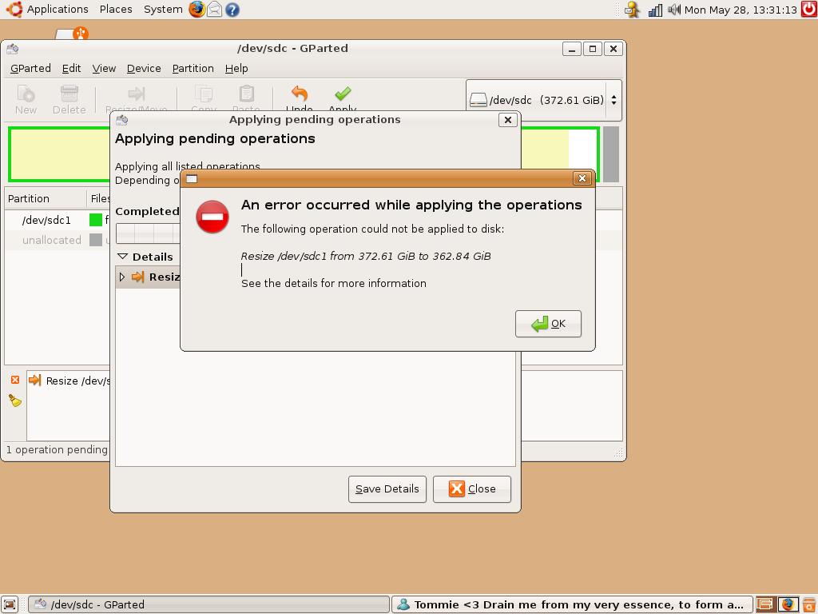Close the Applying pending operations dialog via Close button
Image resolution: width=818 pixels, height=614 pixels.
pos(471,489)
